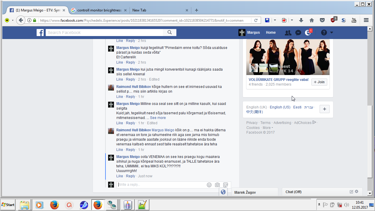Screen dimensions: 375x211
Task: Reload the page with the refresh icon
Action: [256, 20]
